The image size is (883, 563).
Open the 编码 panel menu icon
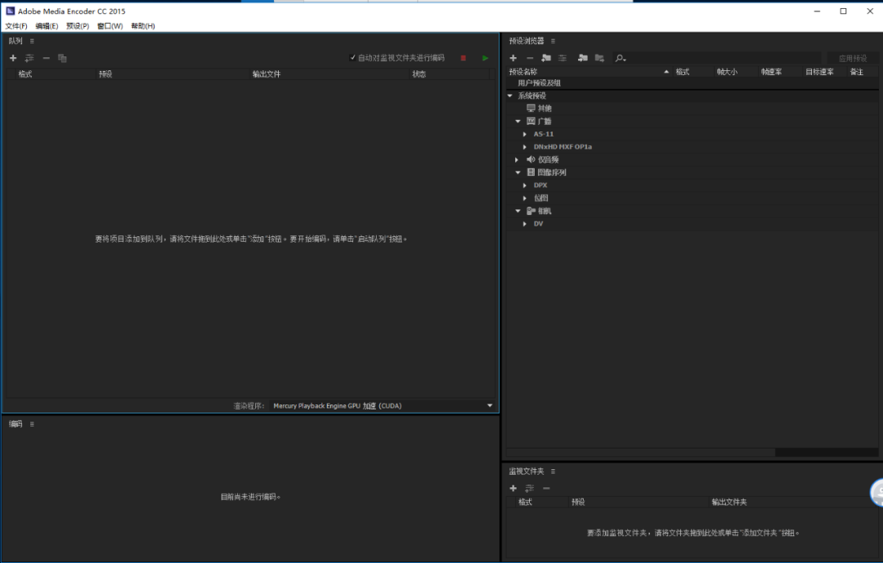tap(32, 424)
